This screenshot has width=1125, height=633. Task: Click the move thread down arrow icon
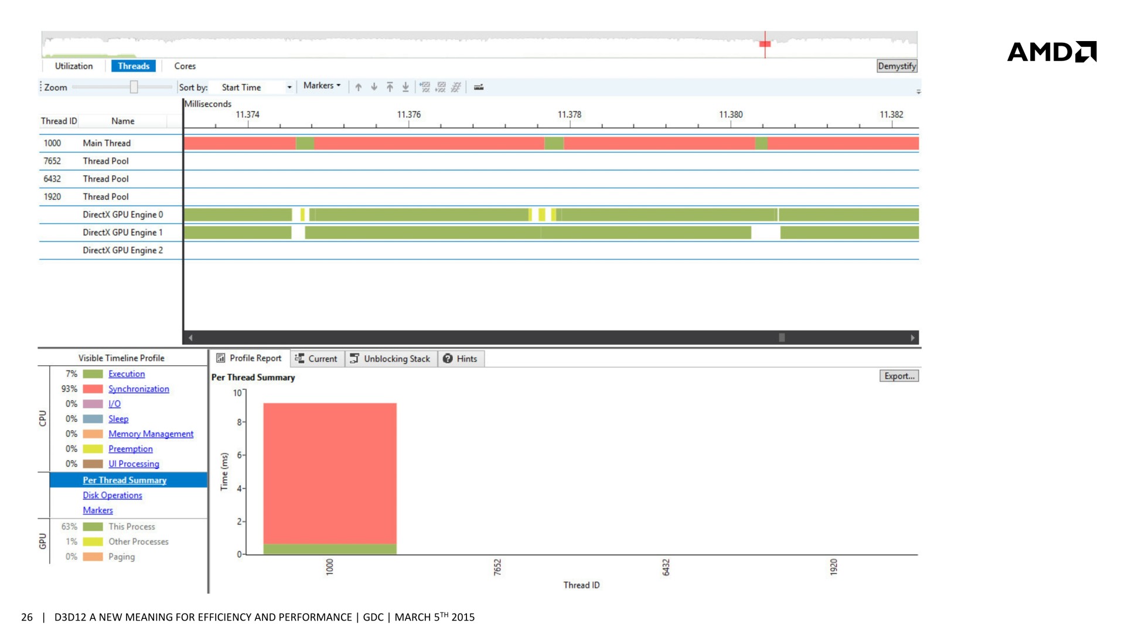(374, 87)
